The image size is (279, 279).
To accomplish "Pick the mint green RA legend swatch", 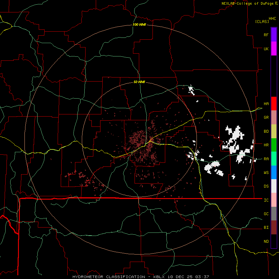I will (x=274, y=158).
